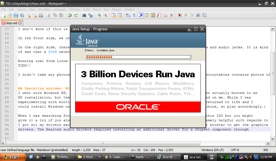Toggle synchronize vertical scrolling icon
Image resolution: width=276 pixels, height=161 pixels.
tap(113, 15)
